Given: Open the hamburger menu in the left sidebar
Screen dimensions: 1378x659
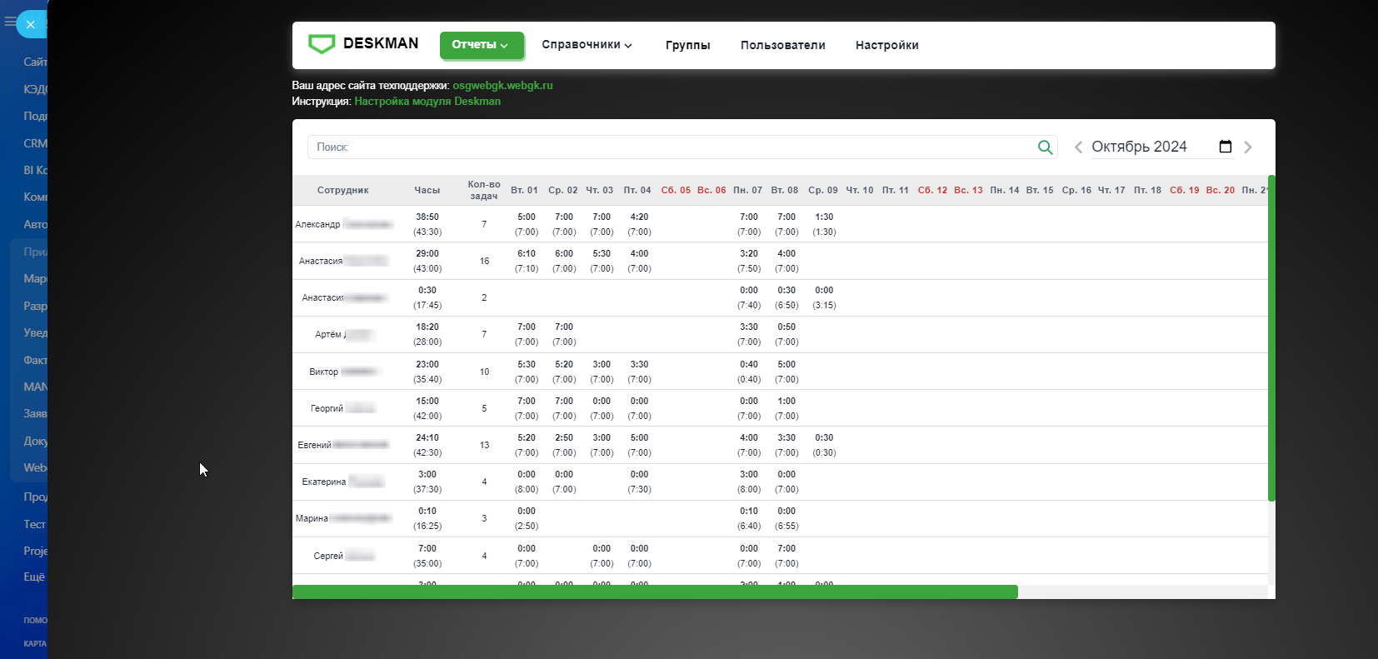Looking at the screenshot, I should [10, 22].
